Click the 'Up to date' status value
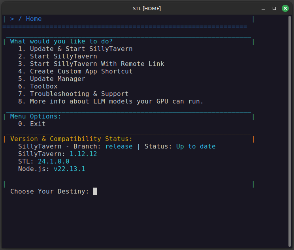The image size is (294, 250). [x=196, y=147]
